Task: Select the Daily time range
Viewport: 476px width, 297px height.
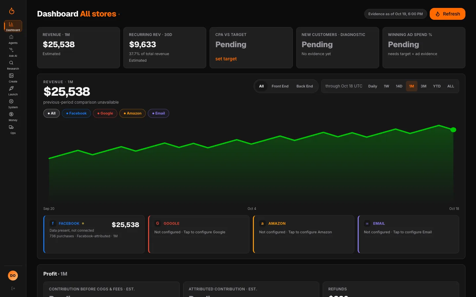Action: pyautogui.click(x=373, y=86)
